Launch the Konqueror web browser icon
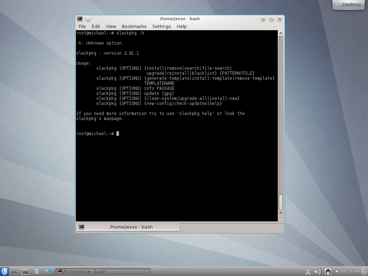368x276 pixels. [48, 272]
